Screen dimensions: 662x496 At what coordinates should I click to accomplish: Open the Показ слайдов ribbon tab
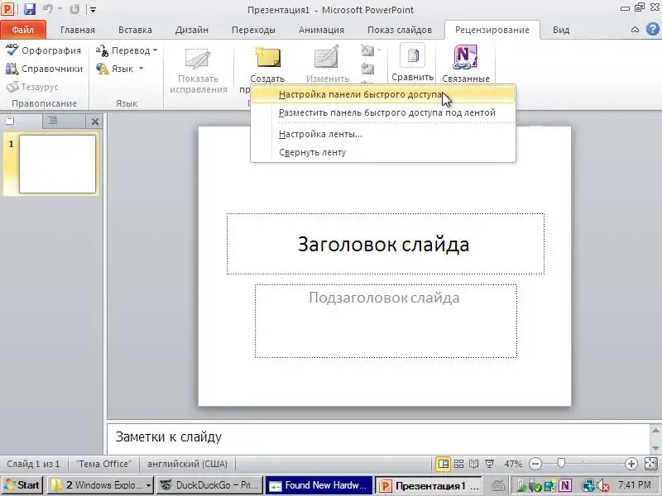click(400, 30)
